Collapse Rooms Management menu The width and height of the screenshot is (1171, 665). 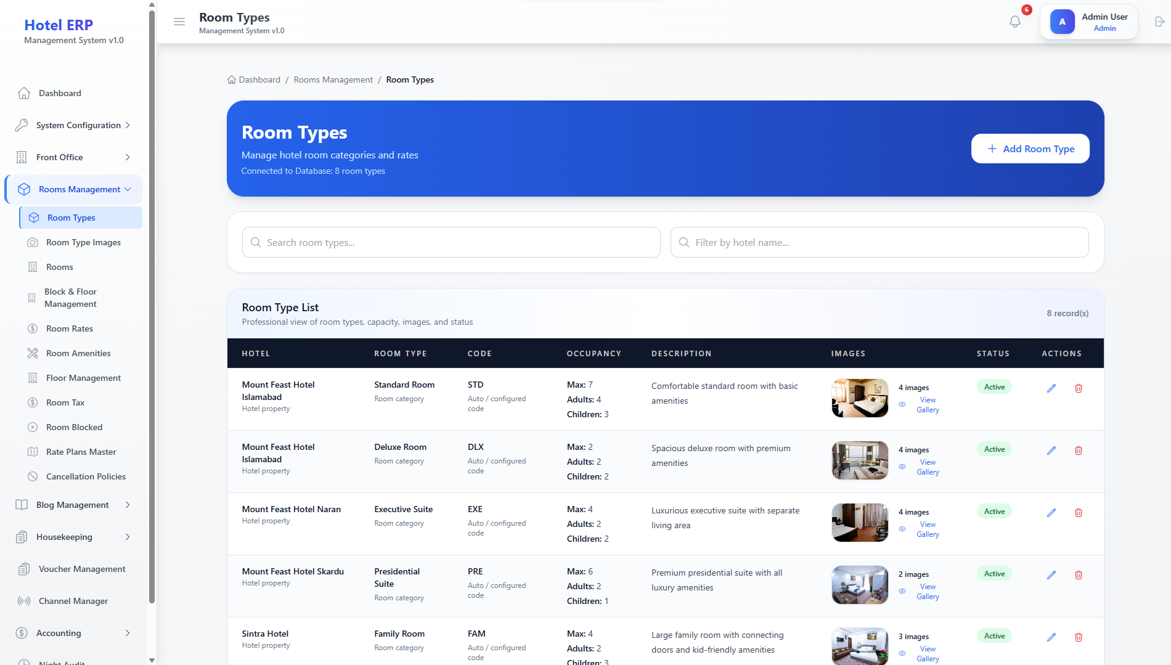tap(73, 189)
